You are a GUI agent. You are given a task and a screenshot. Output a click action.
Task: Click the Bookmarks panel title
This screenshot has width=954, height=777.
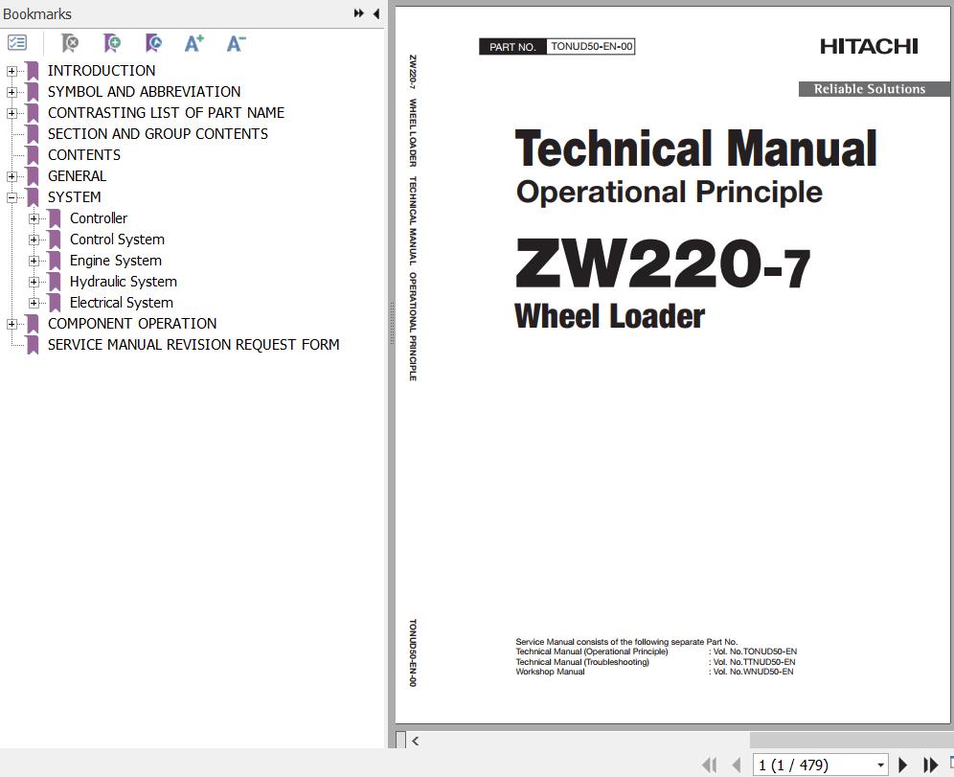coord(37,13)
